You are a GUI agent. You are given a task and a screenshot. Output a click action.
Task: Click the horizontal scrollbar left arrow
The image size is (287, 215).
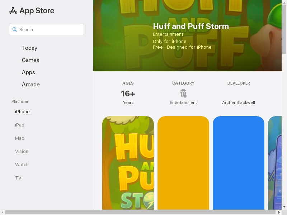pos(3,212)
